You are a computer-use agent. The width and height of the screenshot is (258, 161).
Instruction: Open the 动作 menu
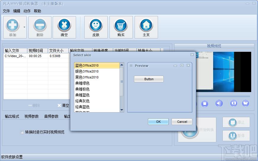coord(27,11)
